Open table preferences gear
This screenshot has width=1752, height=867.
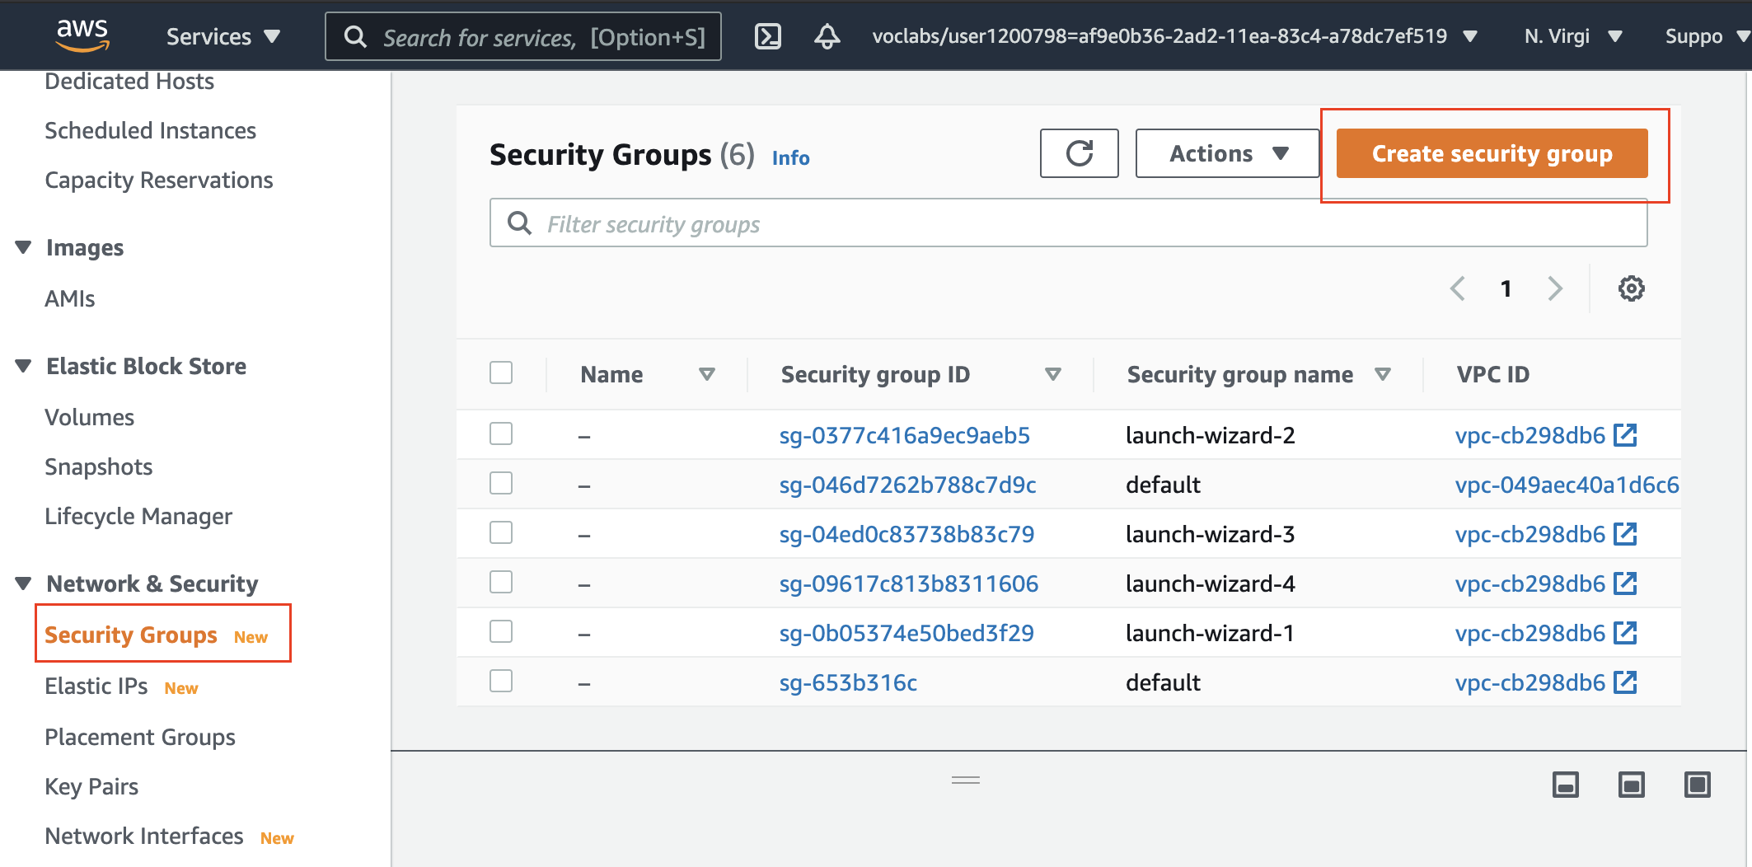click(1631, 288)
